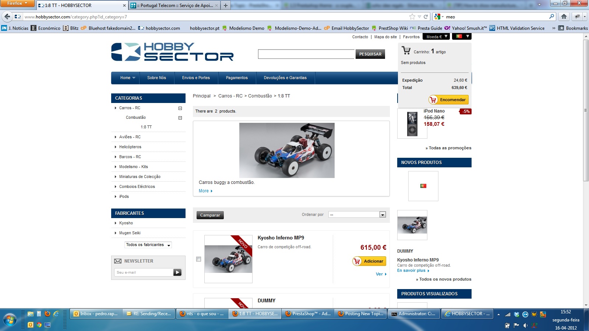Click the newsletter envelope icon

[x=118, y=261]
